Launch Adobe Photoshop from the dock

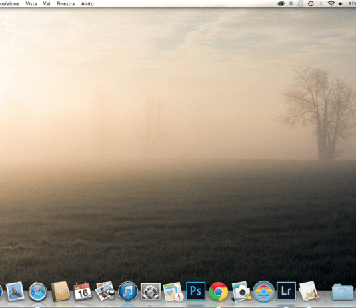pyautogui.click(x=196, y=291)
